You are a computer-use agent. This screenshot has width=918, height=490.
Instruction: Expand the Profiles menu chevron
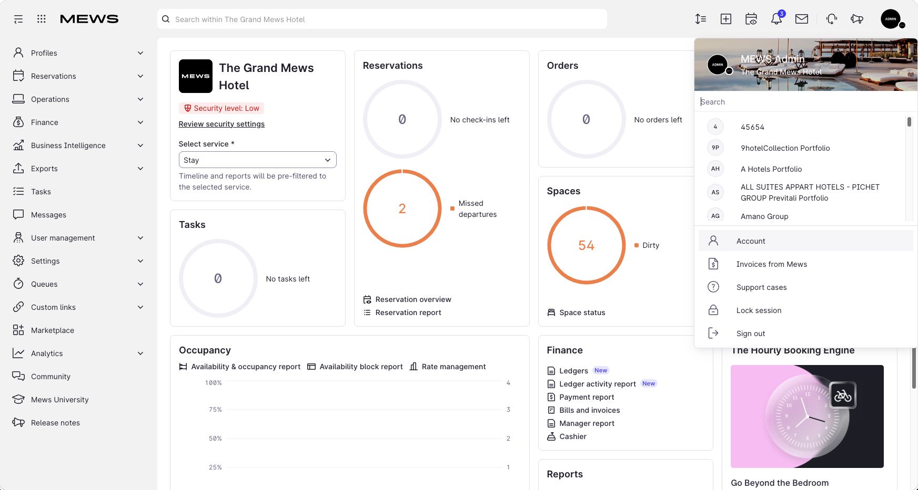(140, 53)
